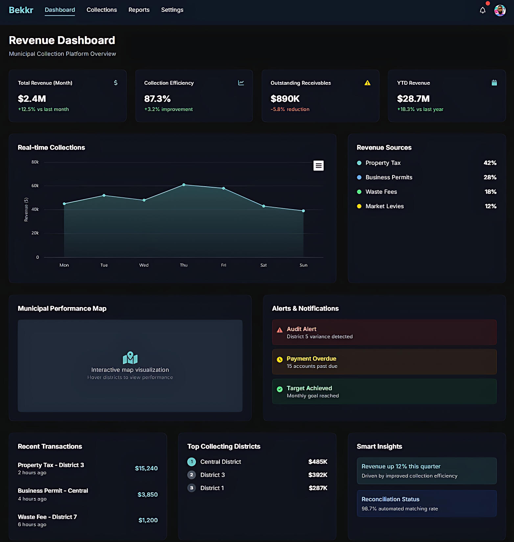The width and height of the screenshot is (514, 542).
Task: Select Thursday's data point on the chart
Action: 184,185
